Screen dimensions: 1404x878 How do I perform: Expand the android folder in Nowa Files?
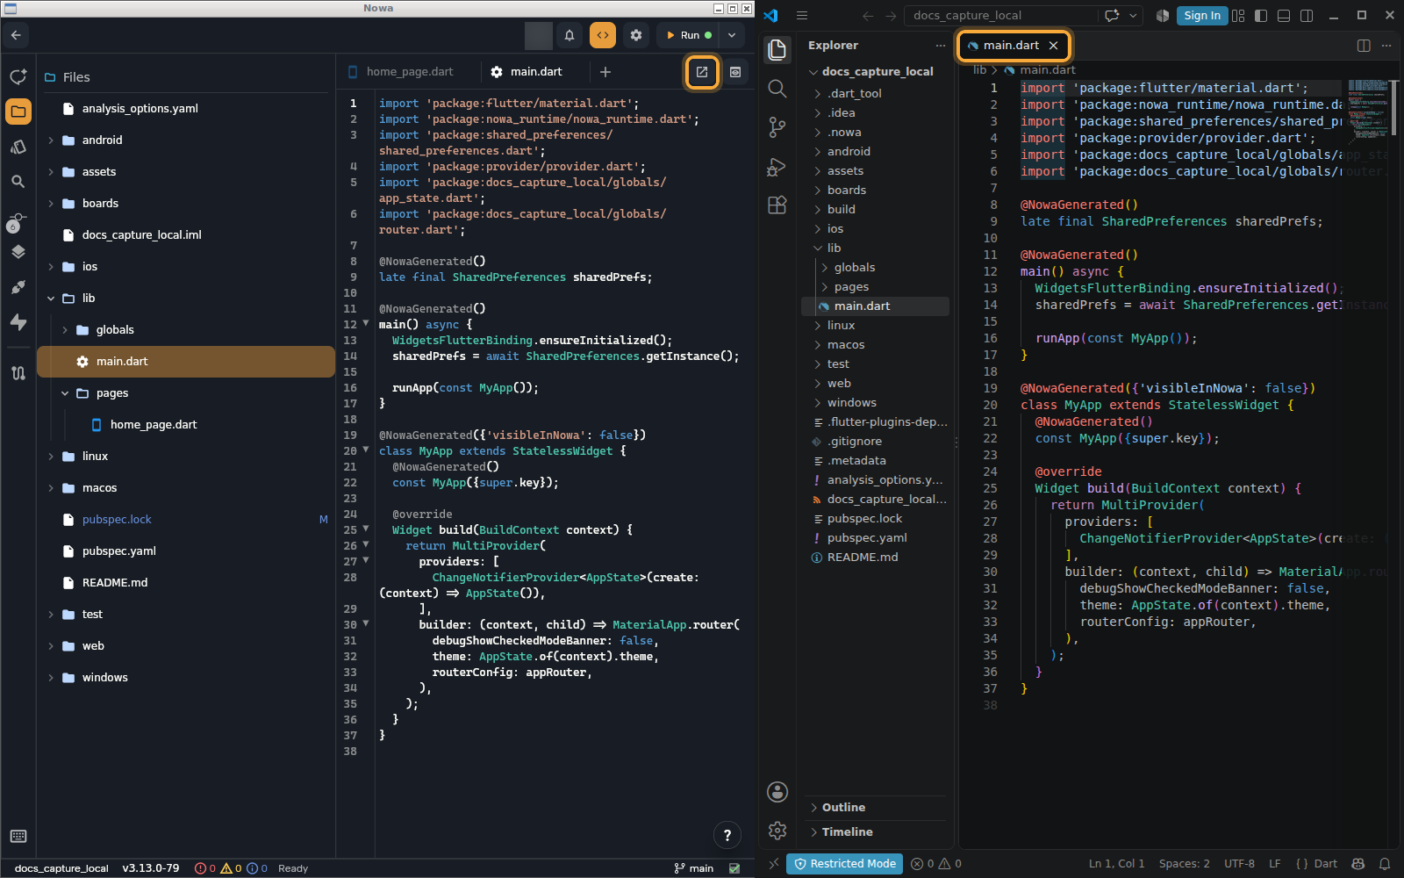[51, 140]
